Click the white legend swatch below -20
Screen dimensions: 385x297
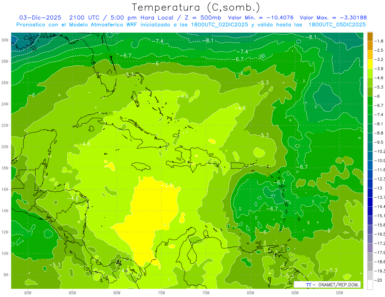pyautogui.click(x=370, y=285)
